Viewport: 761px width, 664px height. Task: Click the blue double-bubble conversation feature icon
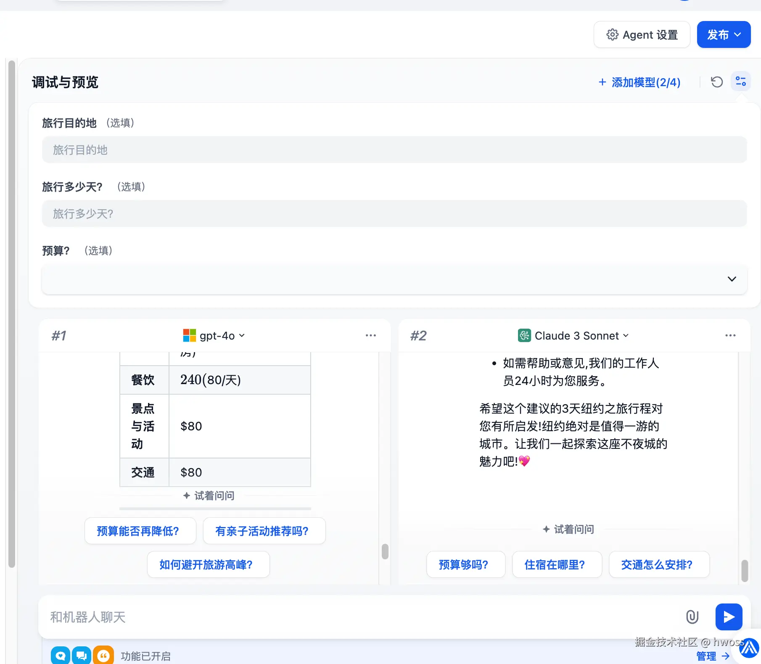click(82, 655)
